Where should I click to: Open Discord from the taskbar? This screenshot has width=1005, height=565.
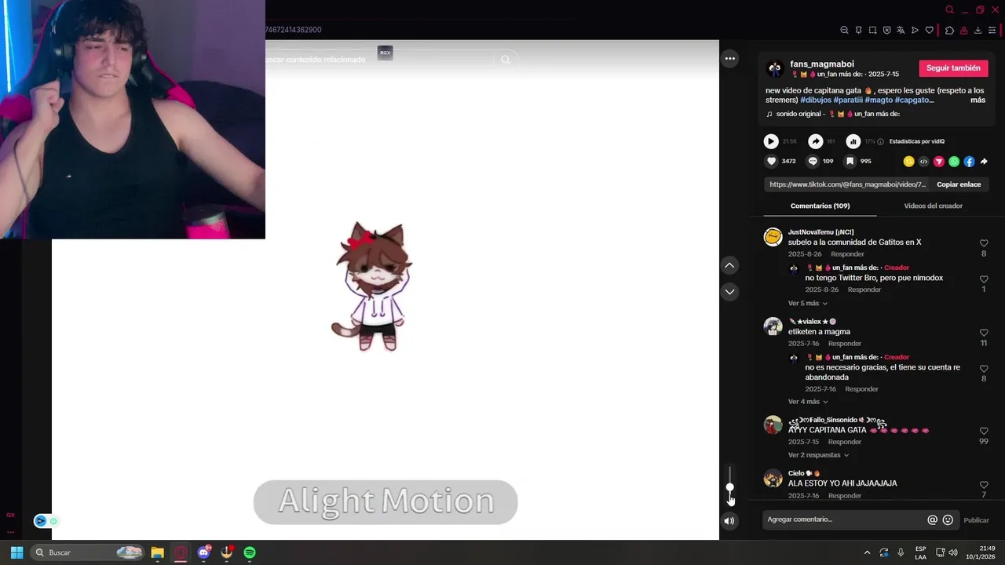(x=205, y=552)
